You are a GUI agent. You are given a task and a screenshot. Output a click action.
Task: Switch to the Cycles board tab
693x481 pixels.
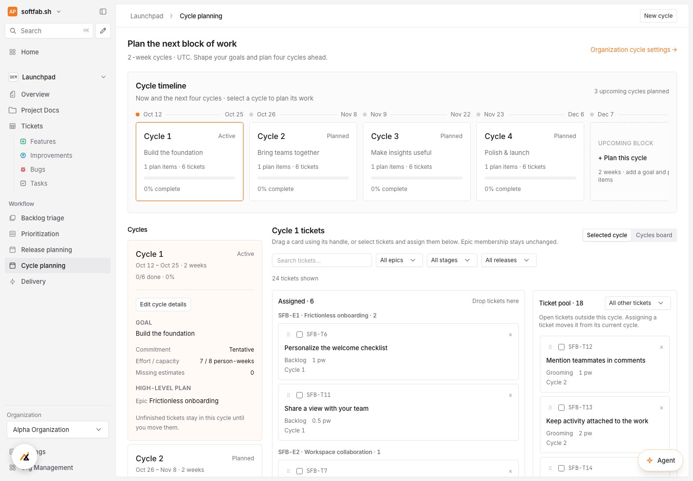[x=654, y=235]
